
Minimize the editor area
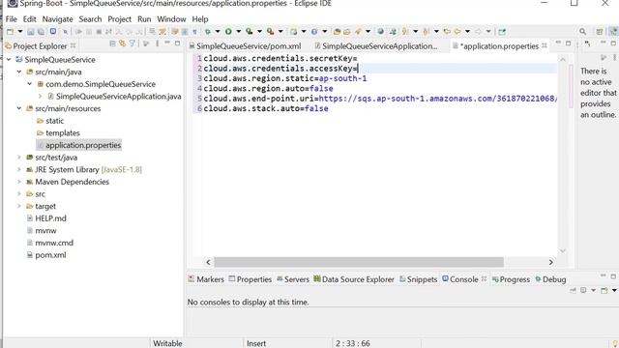(x=558, y=43)
